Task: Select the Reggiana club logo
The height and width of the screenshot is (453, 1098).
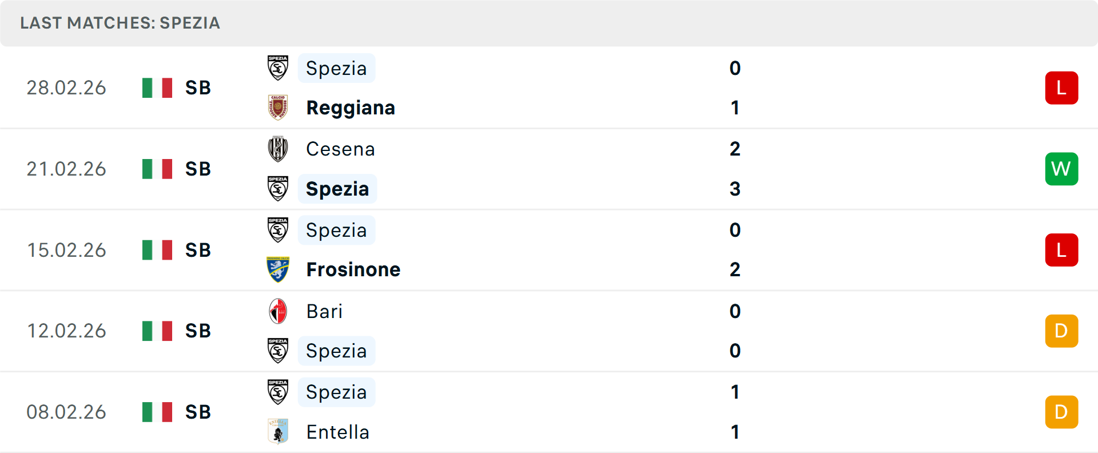Action: (x=278, y=108)
